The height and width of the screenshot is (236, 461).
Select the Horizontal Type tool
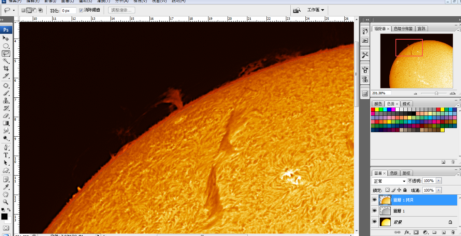click(6, 155)
